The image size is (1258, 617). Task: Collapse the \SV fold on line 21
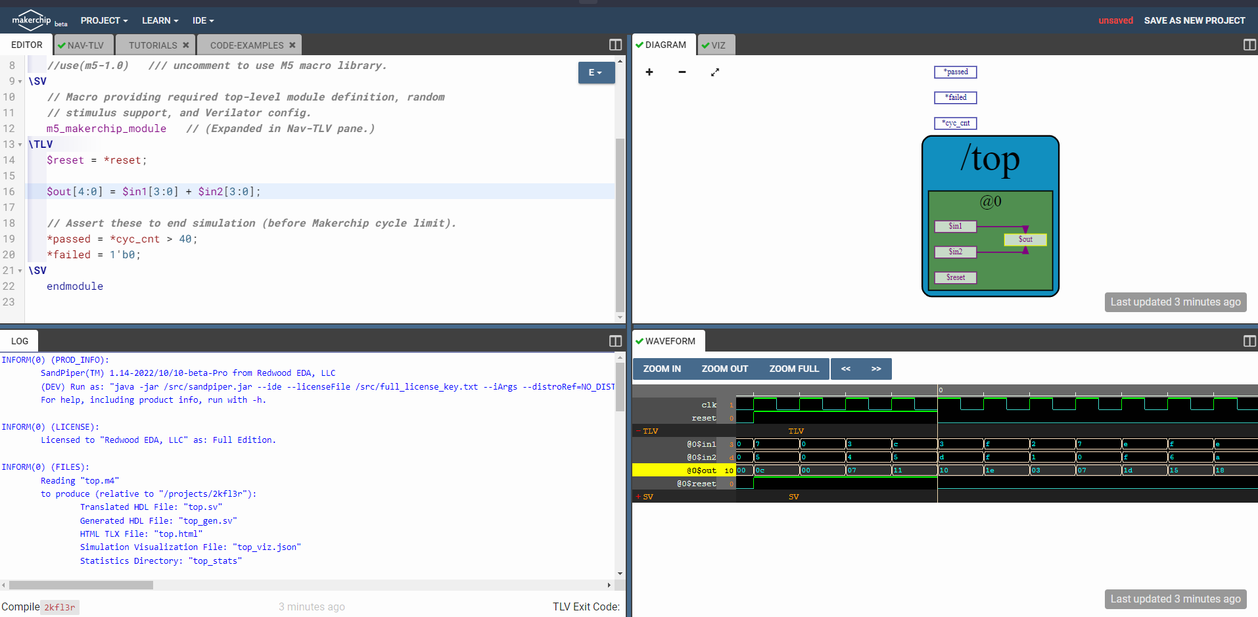coord(20,271)
